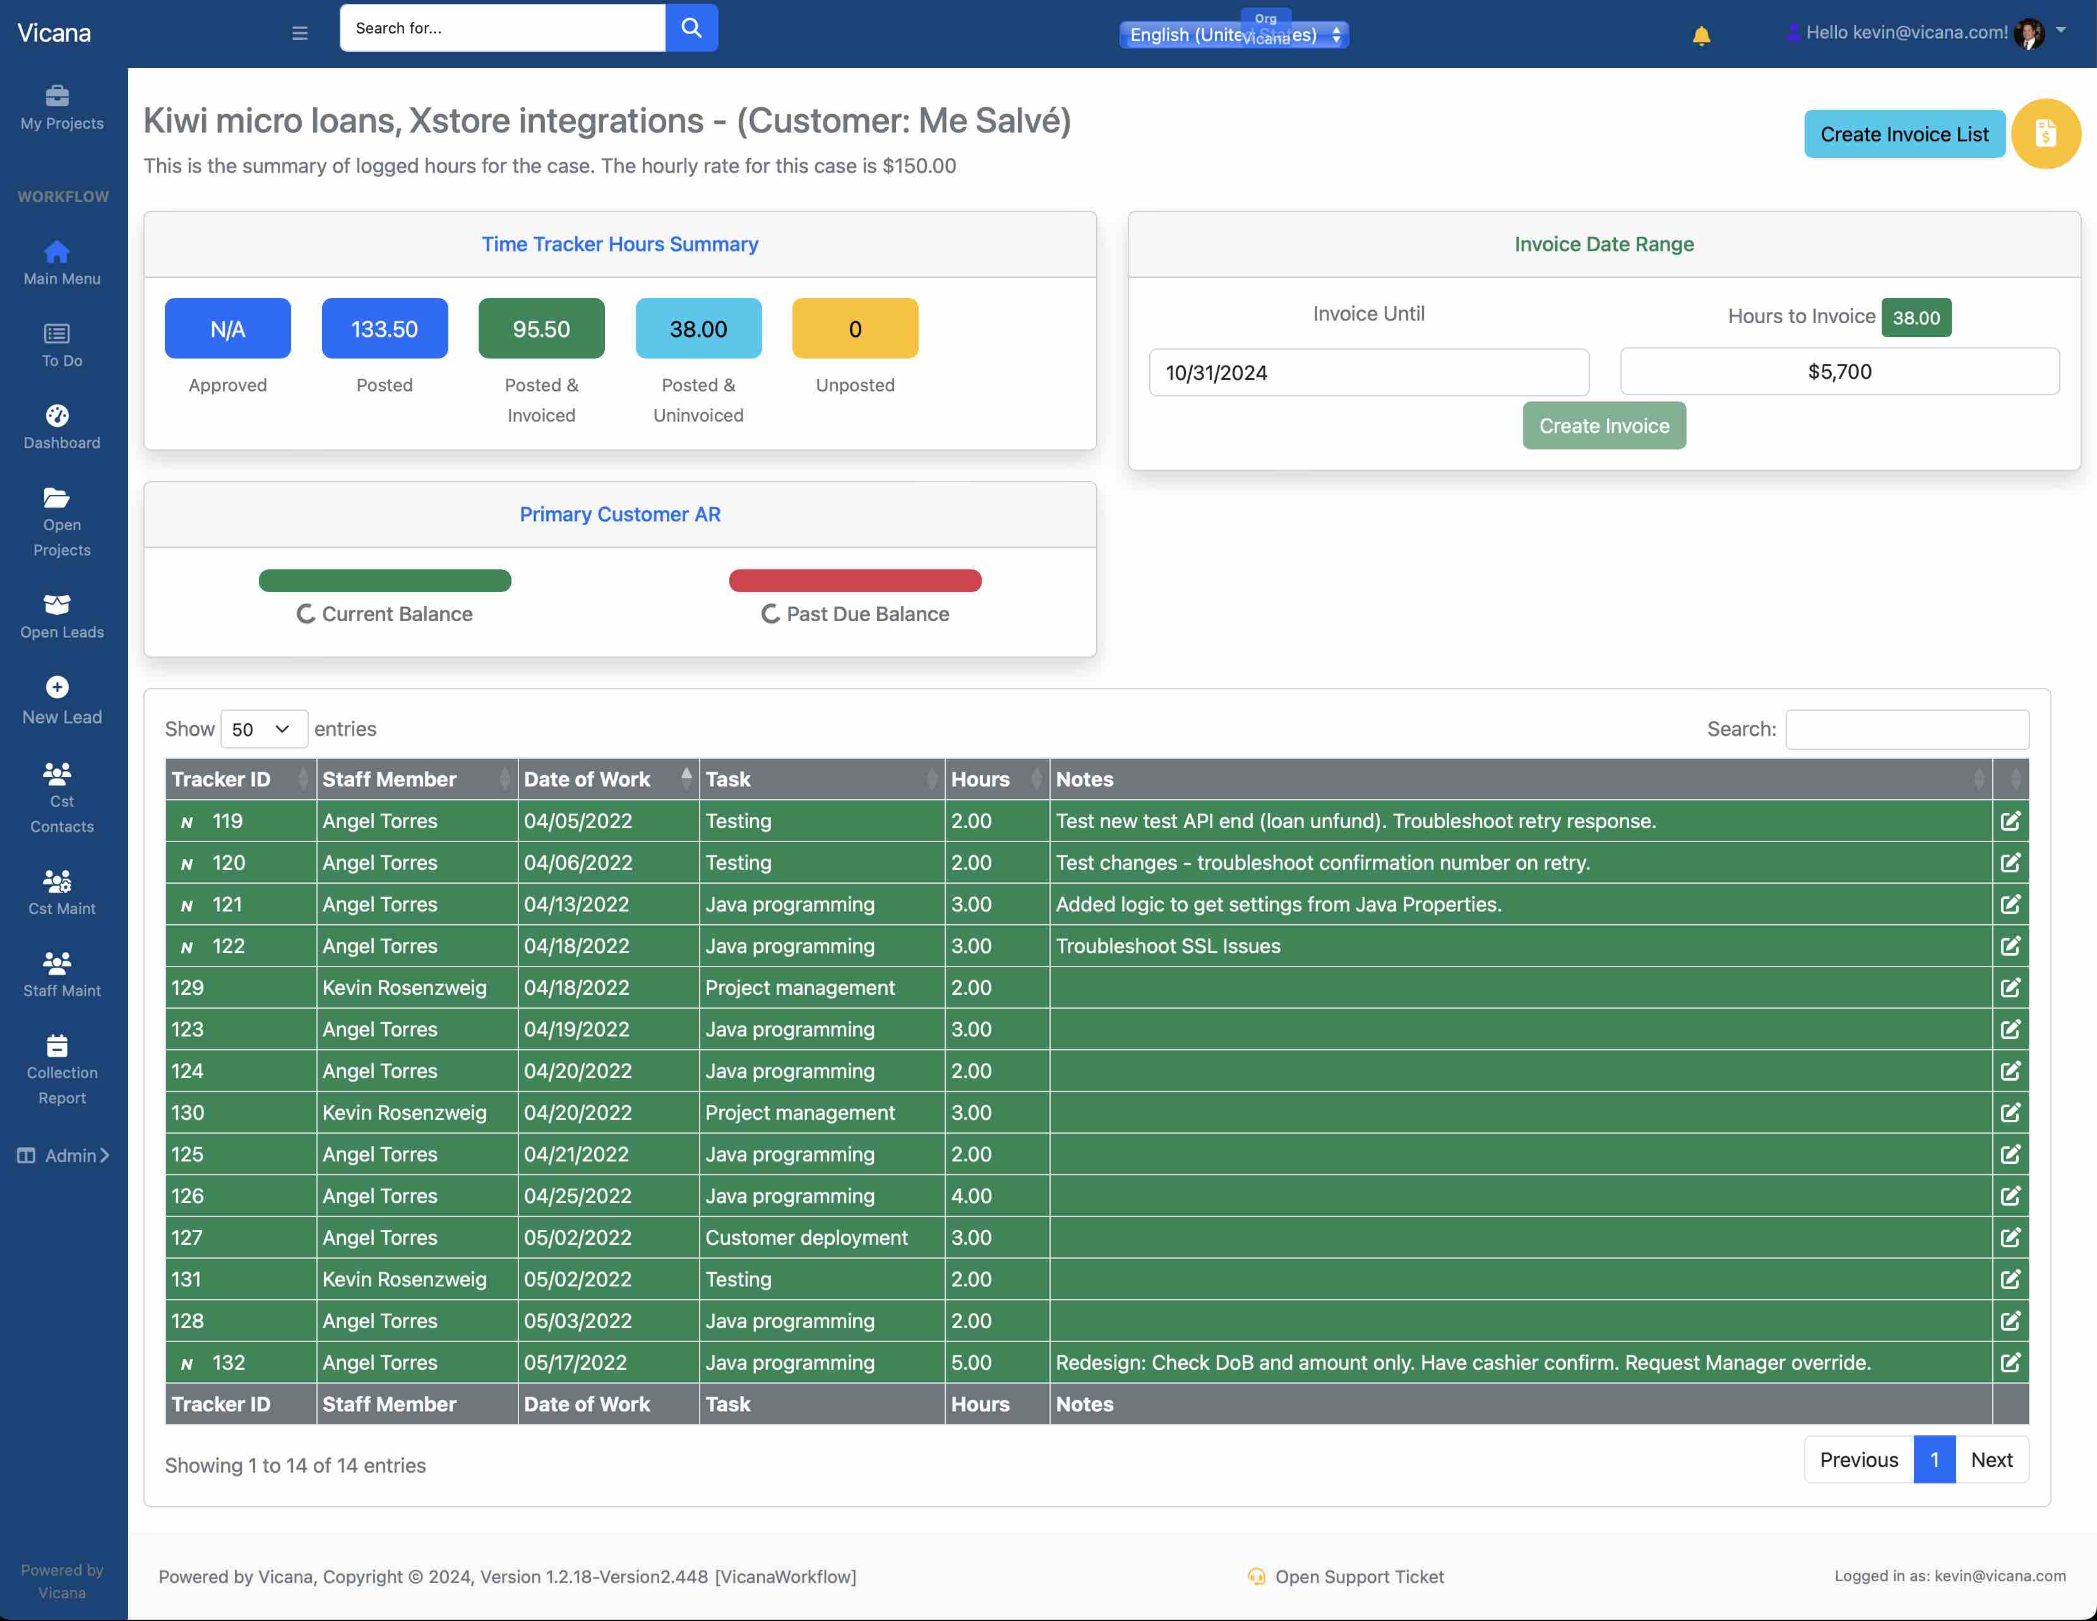
Task: Open Cst Contacts people icon
Action: click(x=57, y=773)
